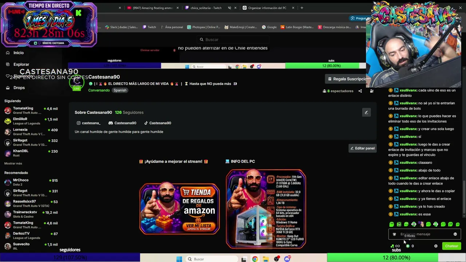Viewport: 466px width, 262px height.
Task: Click the Windows Start button
Action: (179, 259)
